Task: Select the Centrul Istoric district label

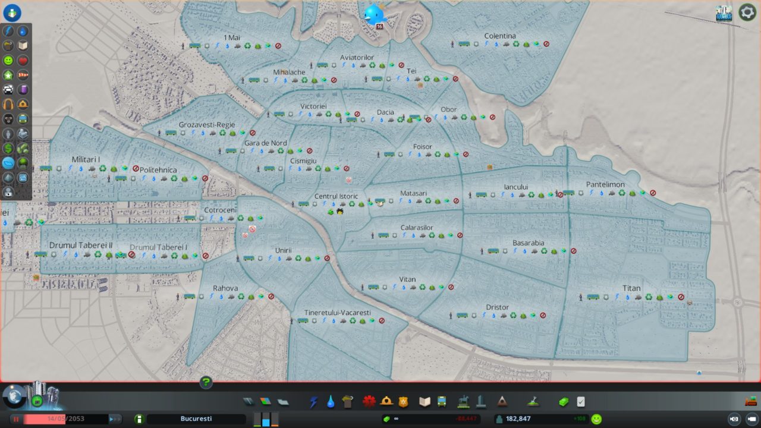Action: tap(336, 197)
